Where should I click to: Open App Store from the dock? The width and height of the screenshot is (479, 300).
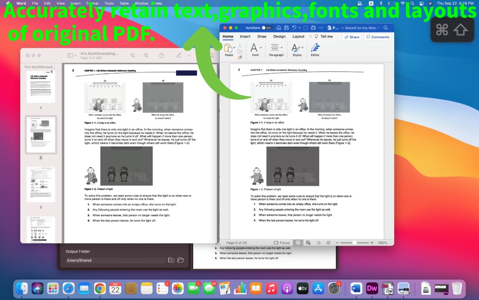pyautogui.click(x=318, y=288)
